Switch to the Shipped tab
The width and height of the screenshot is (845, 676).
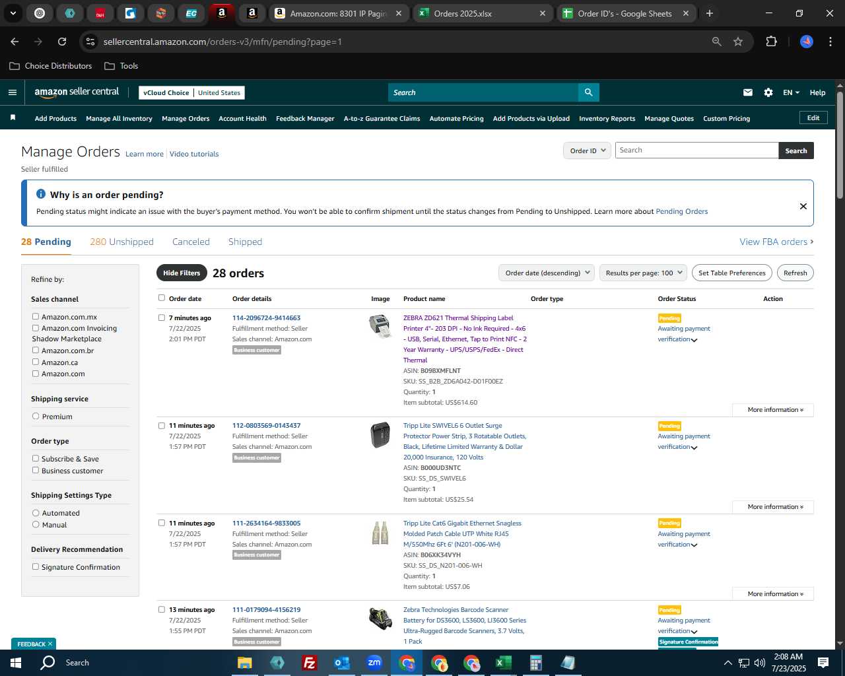(245, 242)
